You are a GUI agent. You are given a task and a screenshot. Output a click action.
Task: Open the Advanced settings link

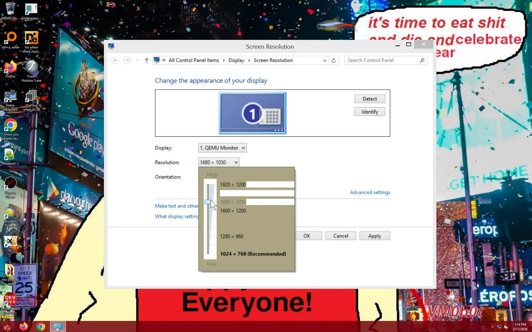click(370, 192)
